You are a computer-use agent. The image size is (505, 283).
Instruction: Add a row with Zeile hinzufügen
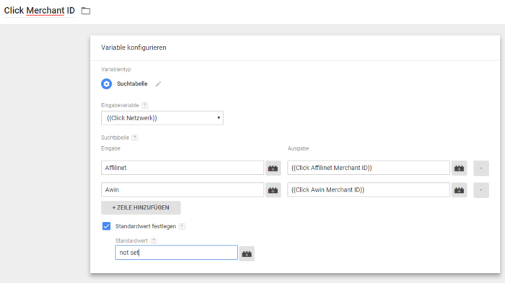(x=141, y=207)
